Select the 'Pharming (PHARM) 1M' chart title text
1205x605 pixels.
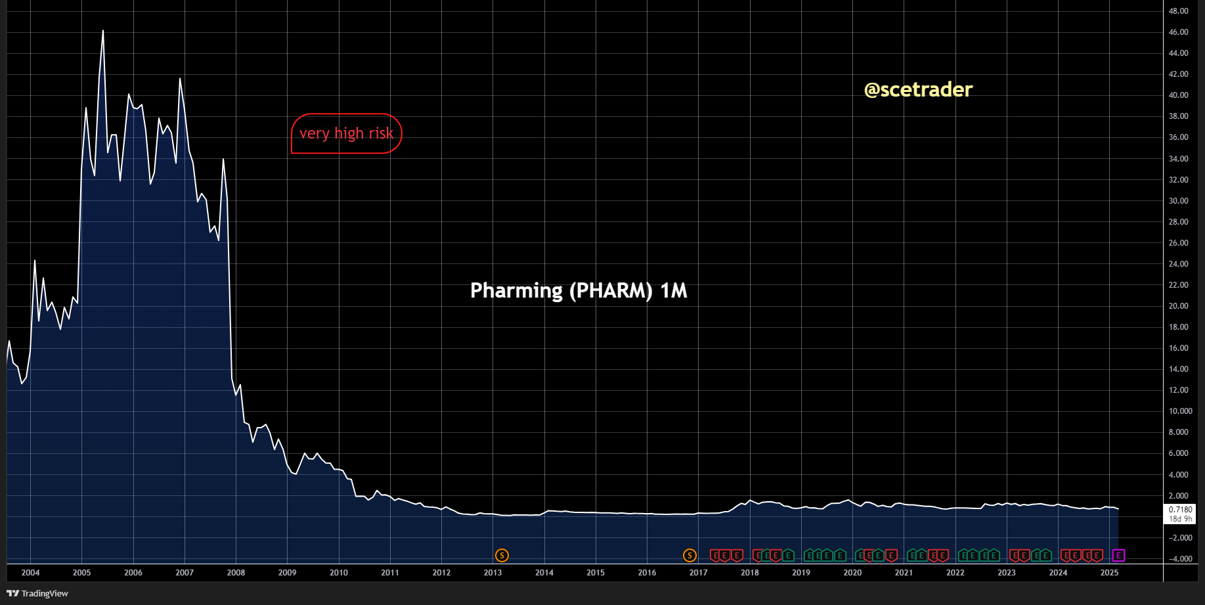click(579, 290)
